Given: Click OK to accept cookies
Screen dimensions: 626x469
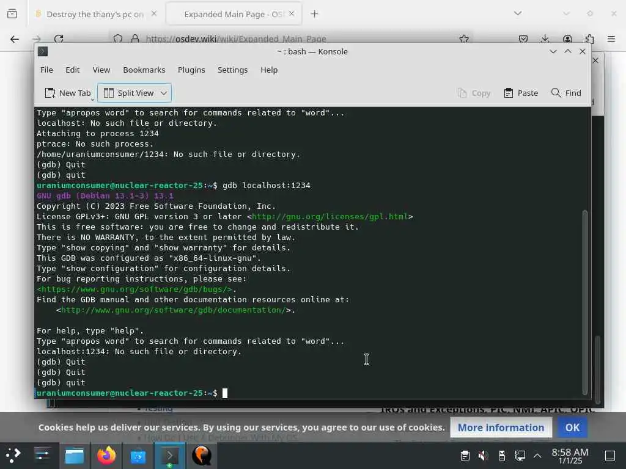Looking at the screenshot, I should pyautogui.click(x=572, y=427).
